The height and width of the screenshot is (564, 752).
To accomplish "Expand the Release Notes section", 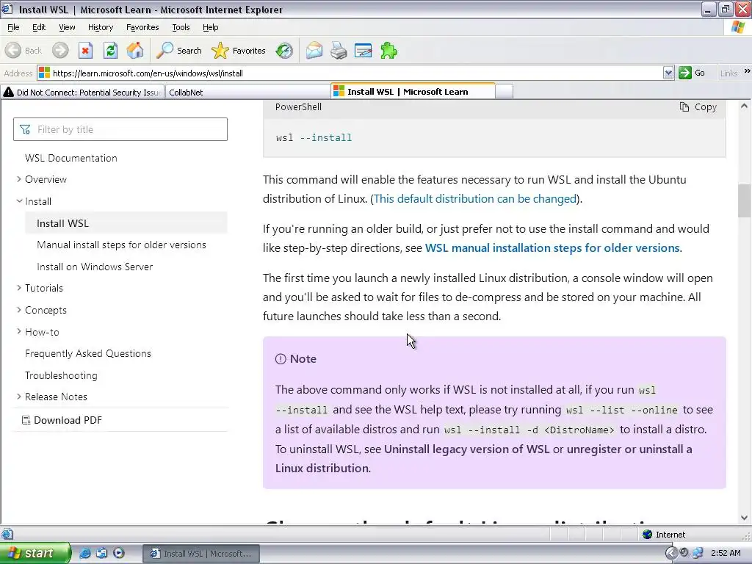I will coord(18,397).
